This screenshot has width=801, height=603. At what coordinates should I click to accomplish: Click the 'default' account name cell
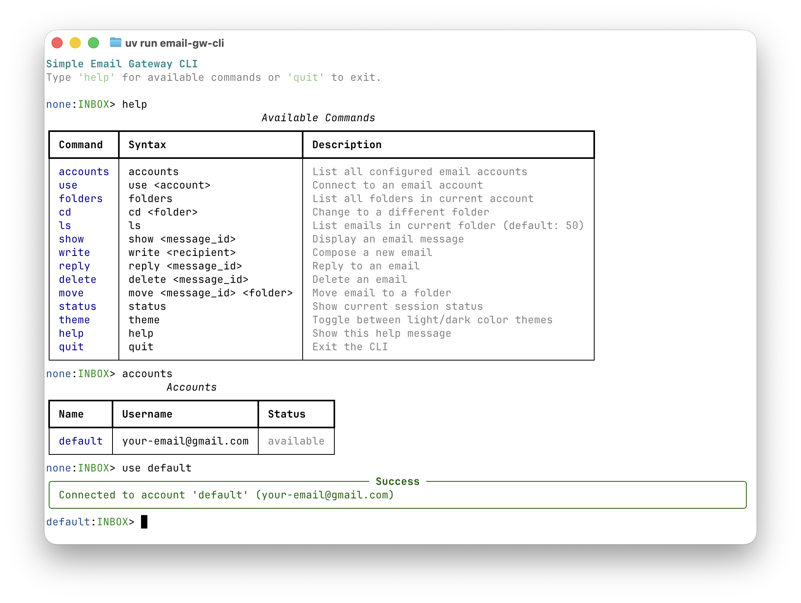point(81,441)
